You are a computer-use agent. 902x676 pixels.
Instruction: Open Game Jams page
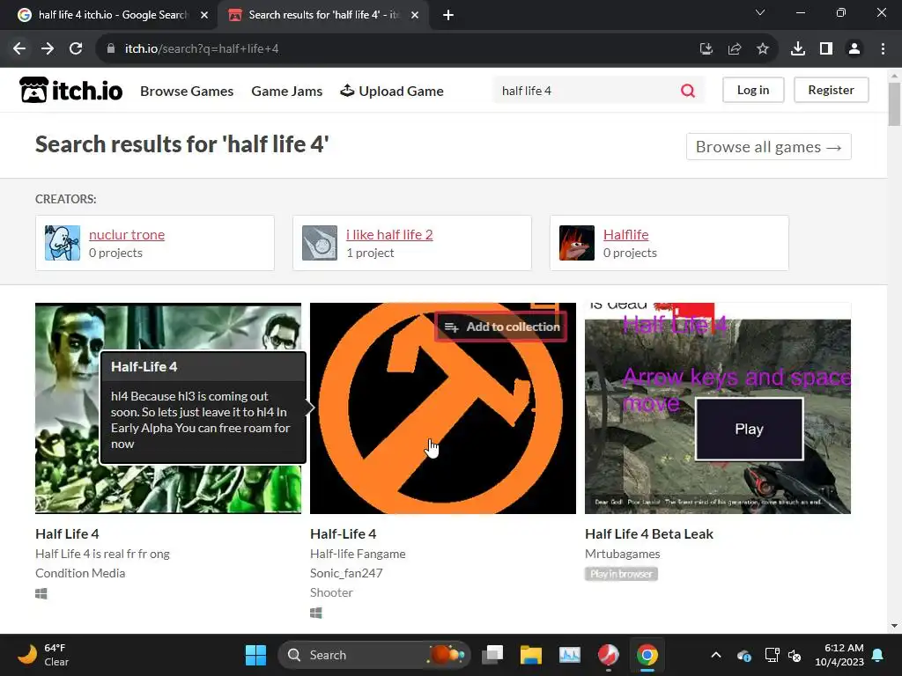point(286,91)
